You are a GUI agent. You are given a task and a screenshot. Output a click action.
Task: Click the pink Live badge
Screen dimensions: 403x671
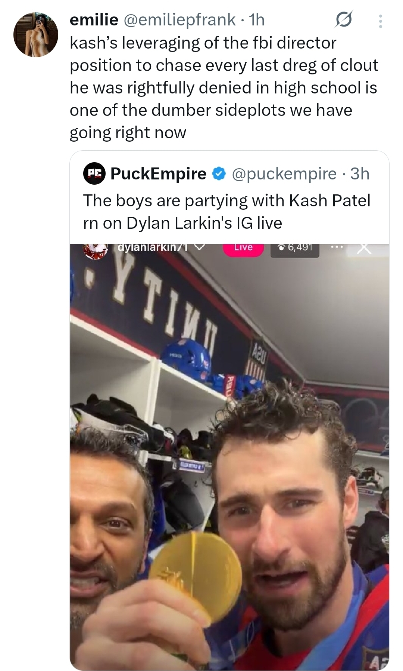click(243, 248)
